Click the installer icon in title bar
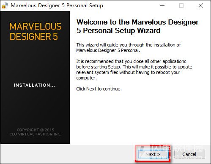 coord(5,5)
